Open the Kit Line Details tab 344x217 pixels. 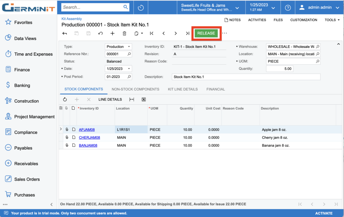(x=183, y=89)
